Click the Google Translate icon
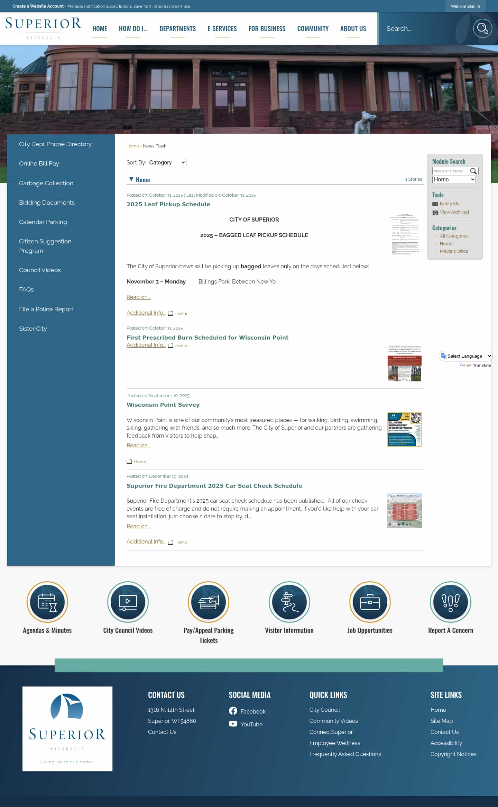The width and height of the screenshot is (498, 807). (444, 356)
